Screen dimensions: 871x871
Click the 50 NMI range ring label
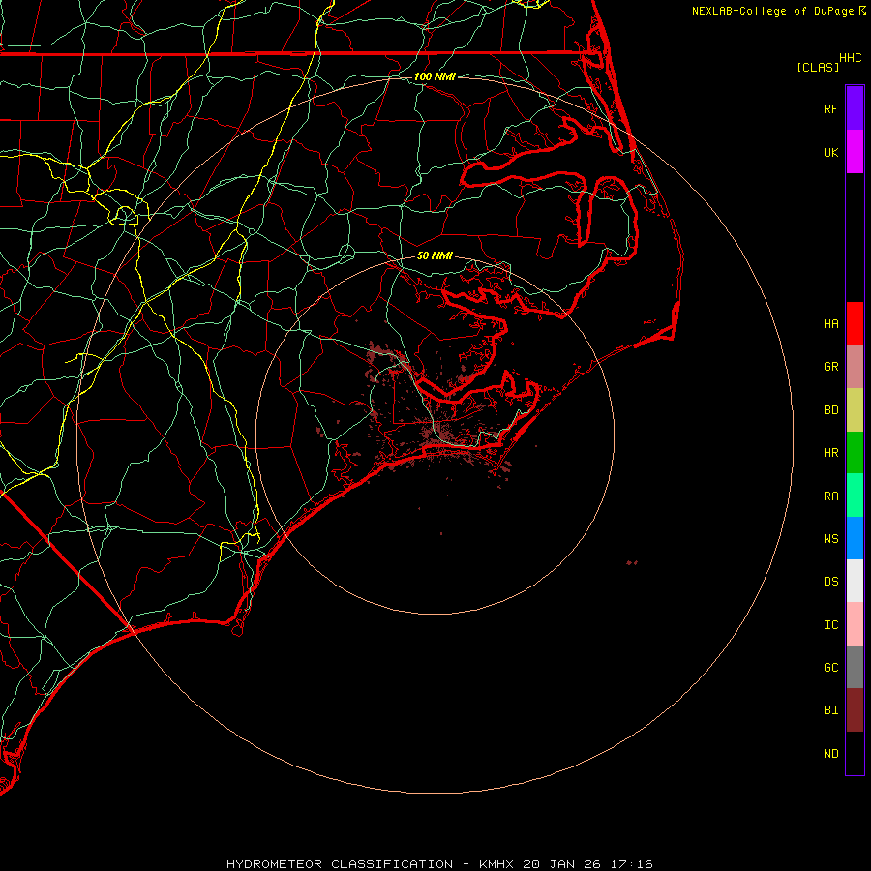coord(435,255)
